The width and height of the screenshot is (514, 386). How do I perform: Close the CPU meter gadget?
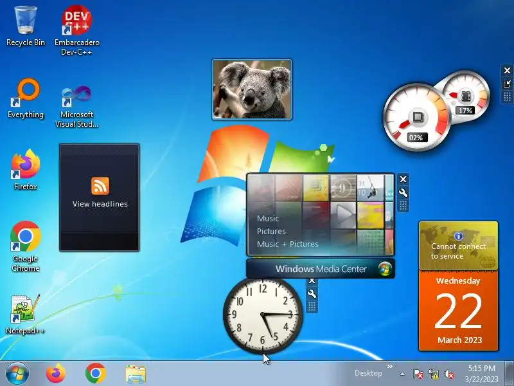[x=507, y=70]
